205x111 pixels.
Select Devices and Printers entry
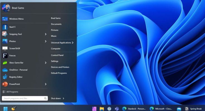pos(60,67)
